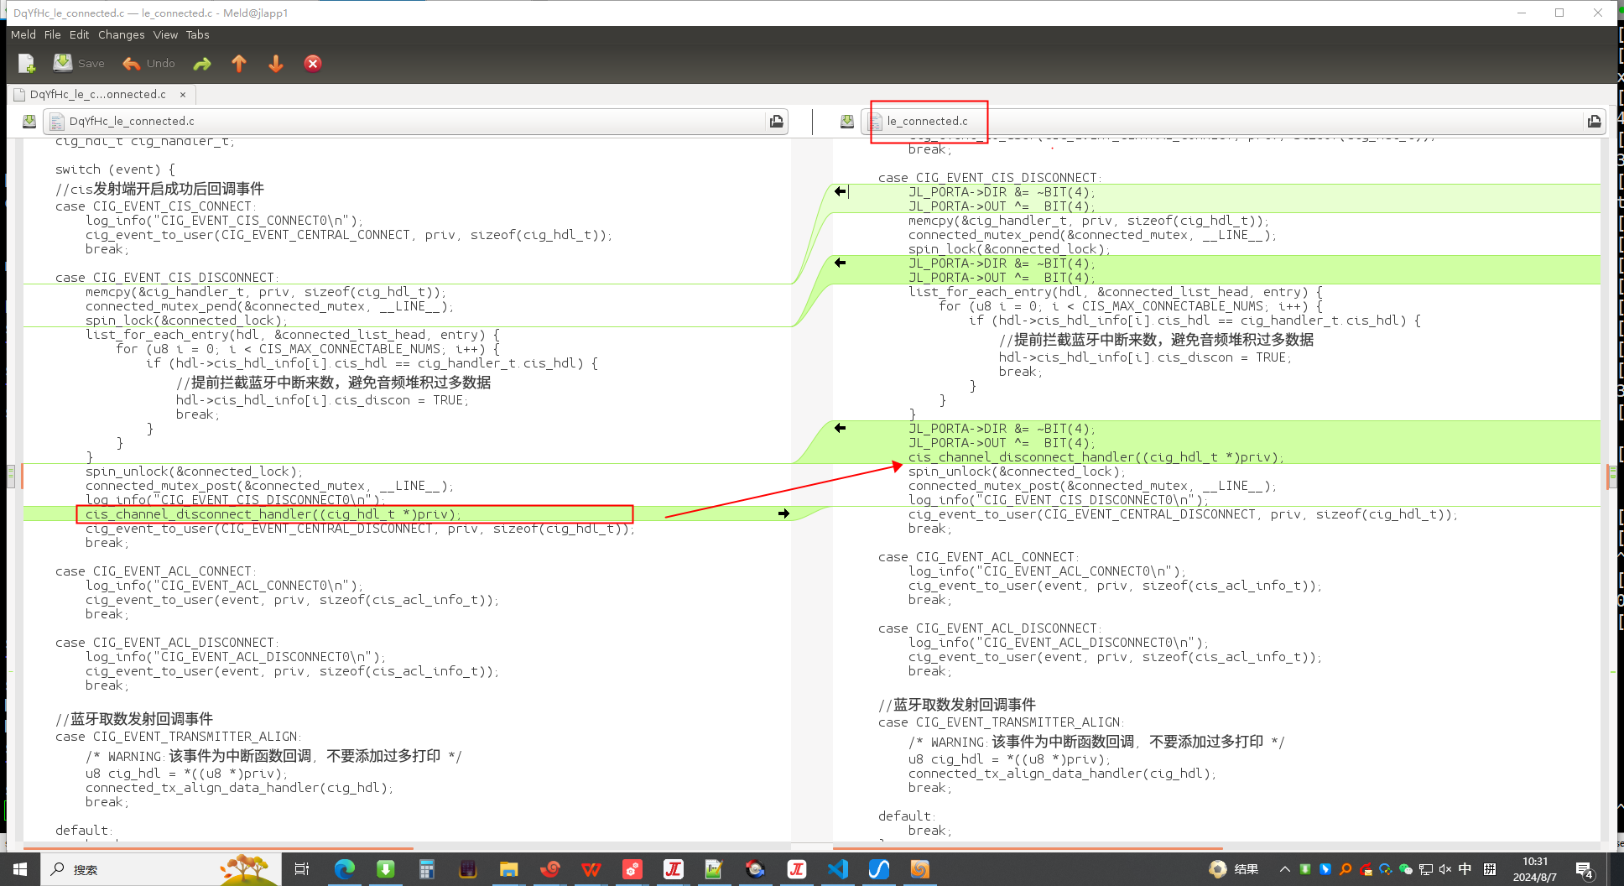
Task: Open Task View on the taskbar
Action: (x=302, y=869)
